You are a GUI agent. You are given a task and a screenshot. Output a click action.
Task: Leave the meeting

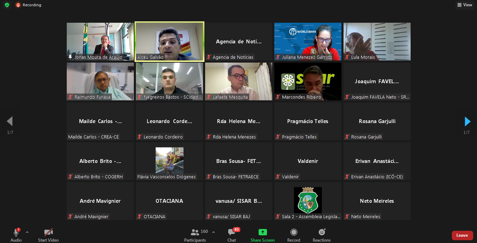coord(462,235)
